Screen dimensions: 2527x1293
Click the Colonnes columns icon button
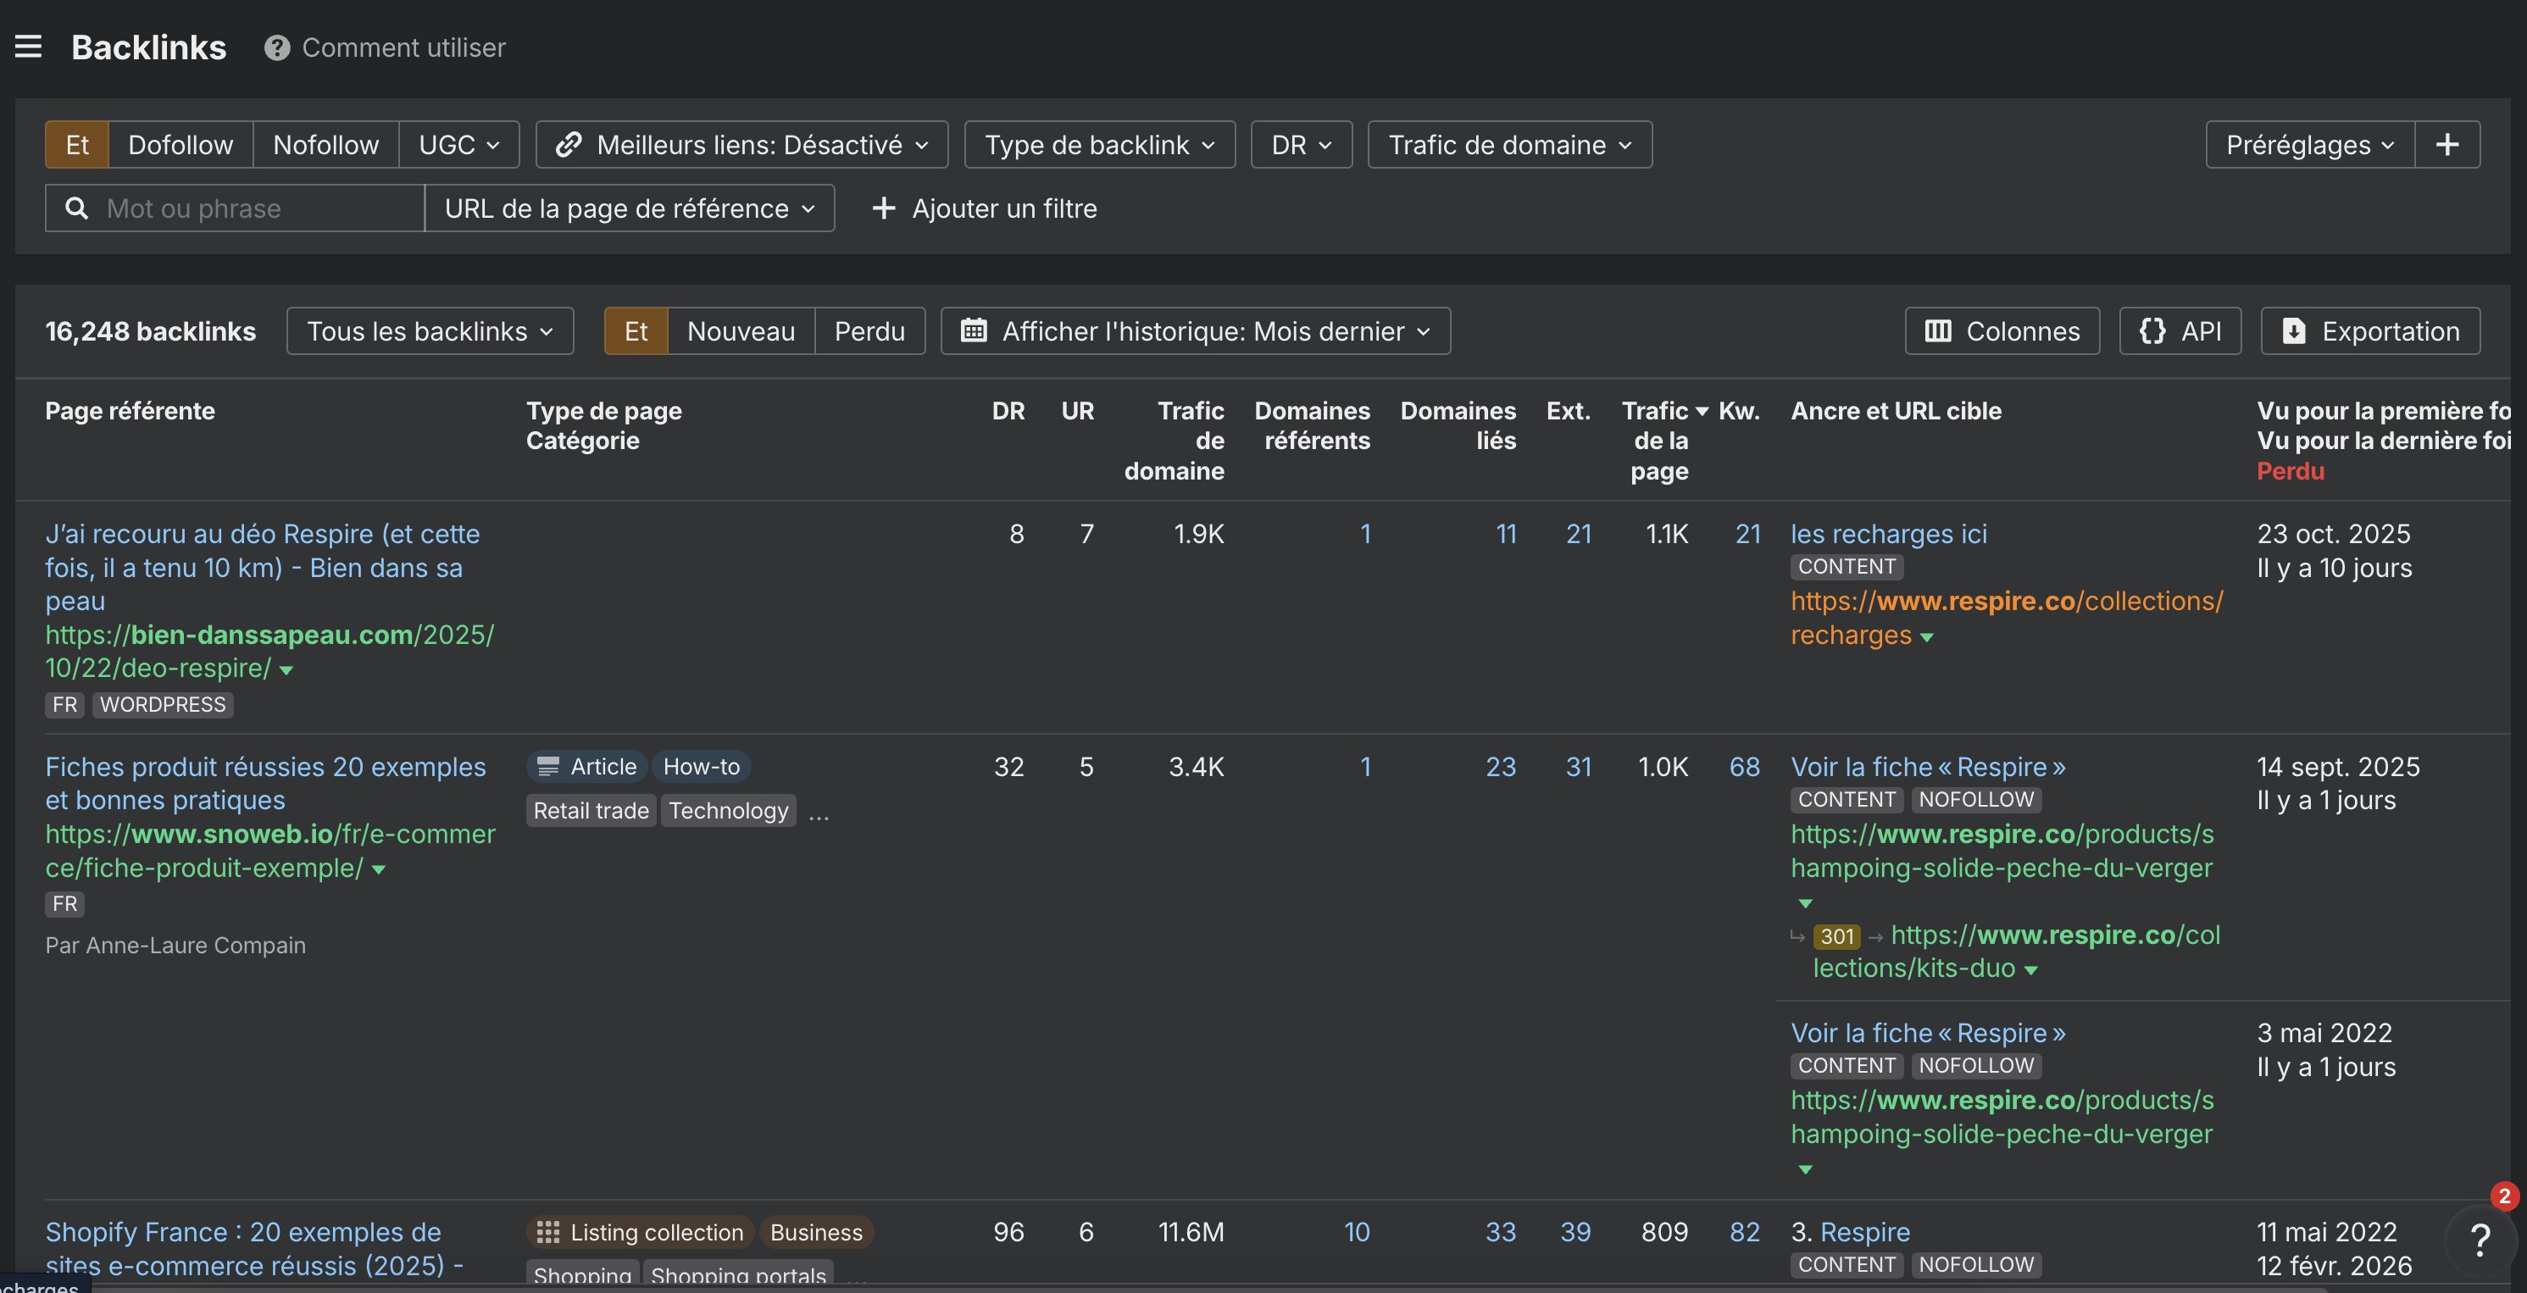pyautogui.click(x=2002, y=331)
